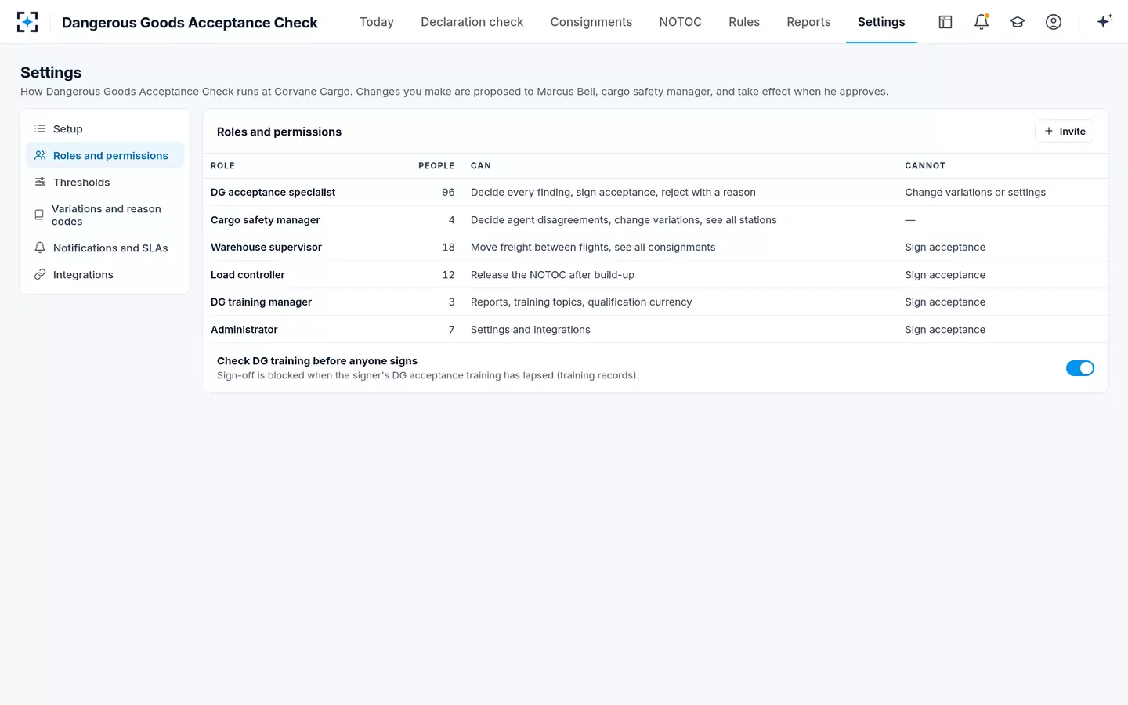The width and height of the screenshot is (1128, 705).
Task: Open Setup settings section
Action: [105, 128]
